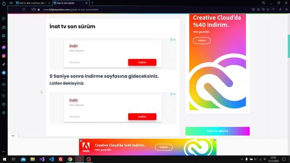Open Visual Studio from the taskbar
The image size is (290, 163).
42,159
